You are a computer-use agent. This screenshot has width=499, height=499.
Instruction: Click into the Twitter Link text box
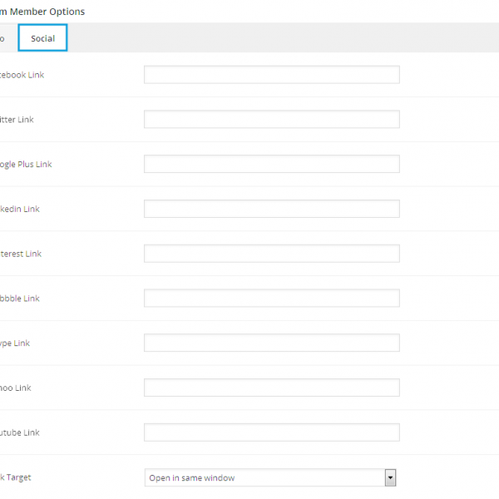tap(271, 120)
